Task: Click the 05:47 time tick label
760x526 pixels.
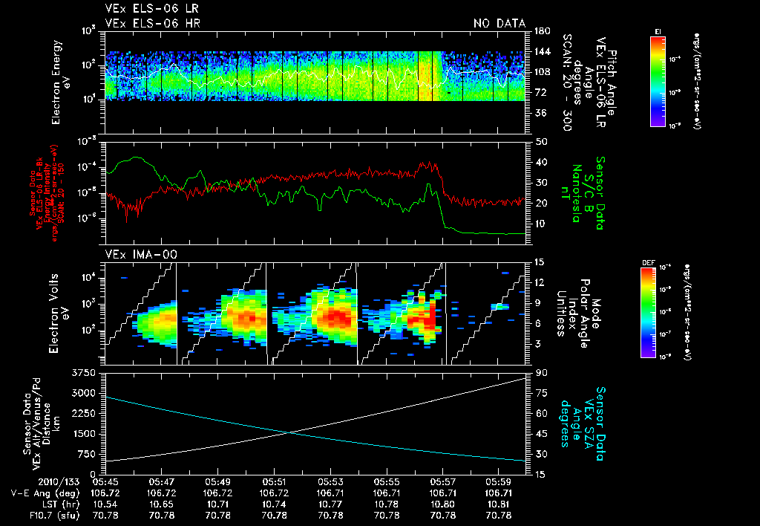Action: pyautogui.click(x=161, y=482)
